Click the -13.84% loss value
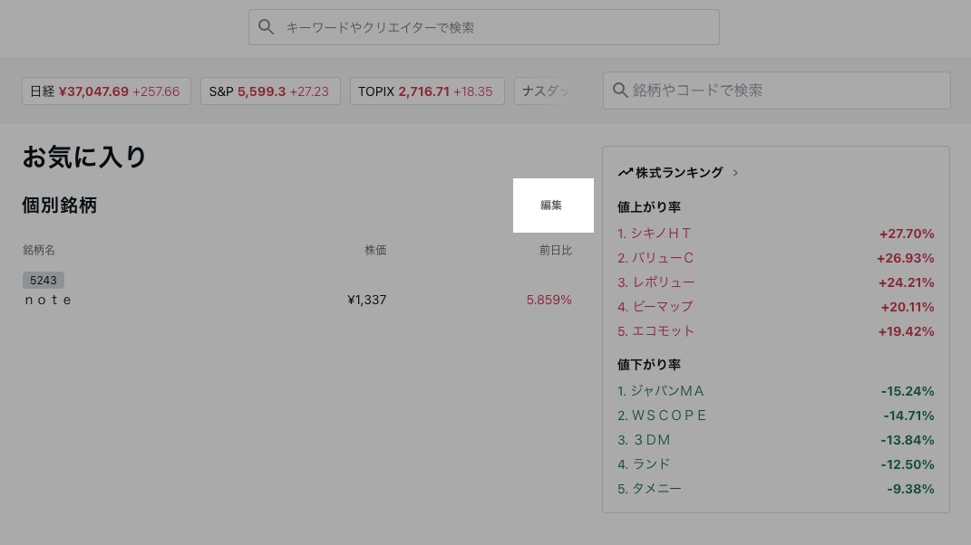Viewport: 971px width, 545px height. coord(908,440)
